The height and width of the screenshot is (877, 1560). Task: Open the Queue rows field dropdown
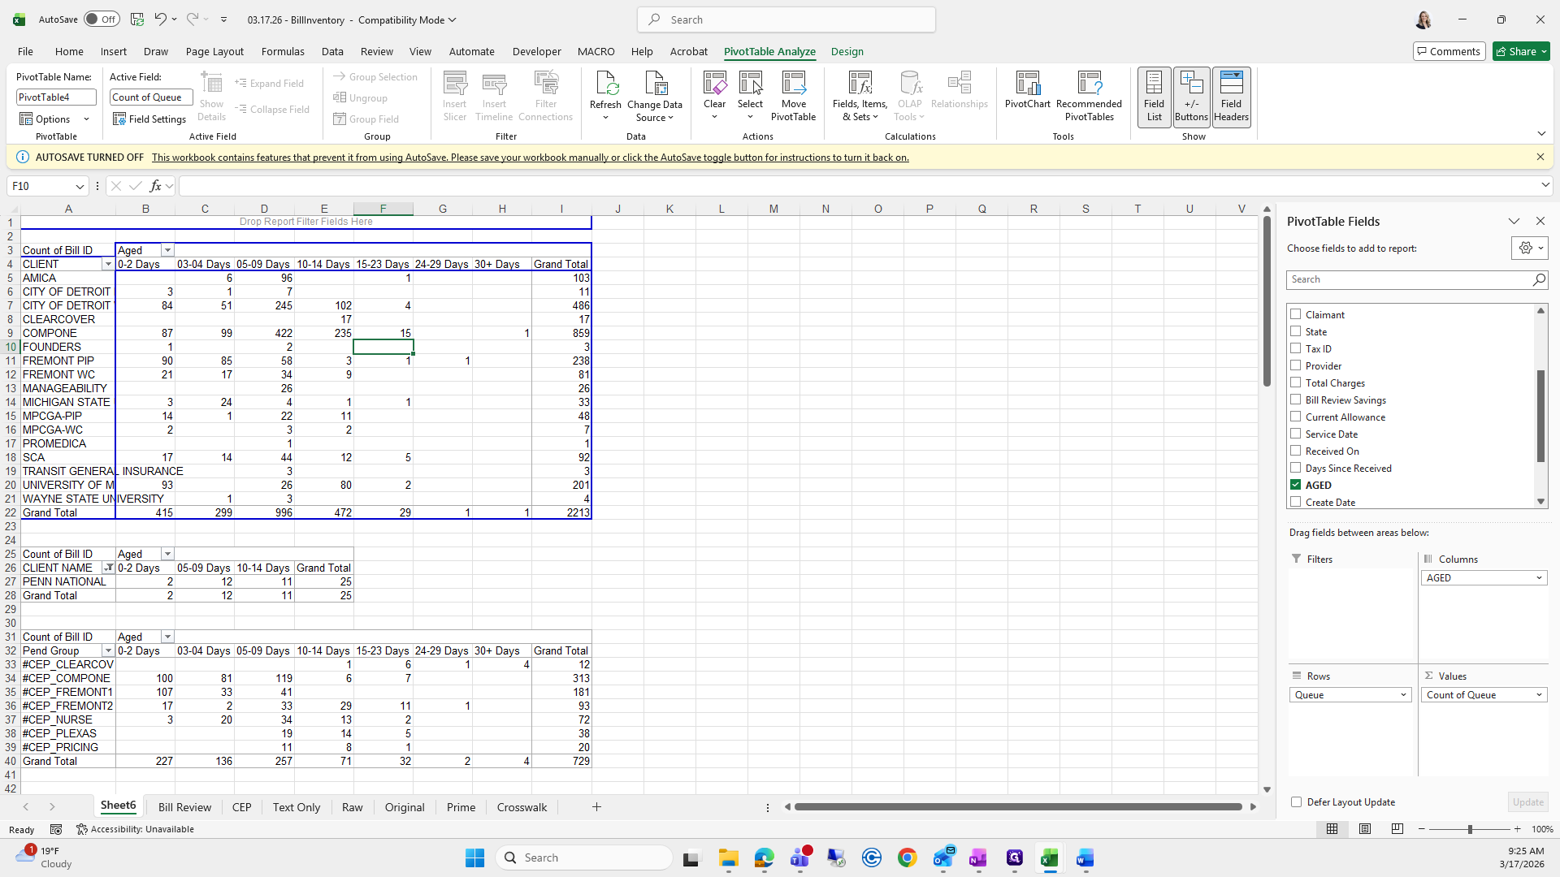click(x=1403, y=695)
